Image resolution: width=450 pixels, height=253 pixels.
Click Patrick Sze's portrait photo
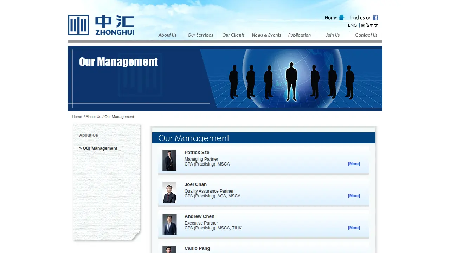click(169, 160)
